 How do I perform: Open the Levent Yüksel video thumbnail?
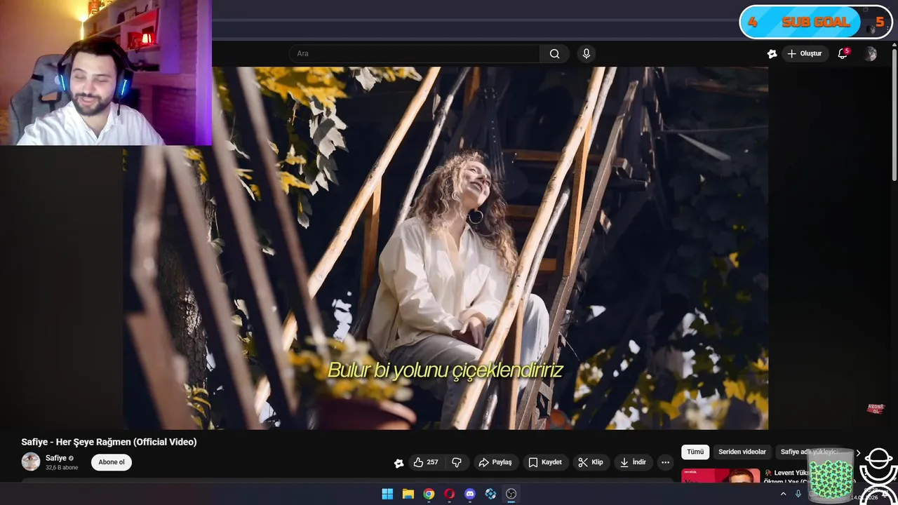[x=721, y=476]
